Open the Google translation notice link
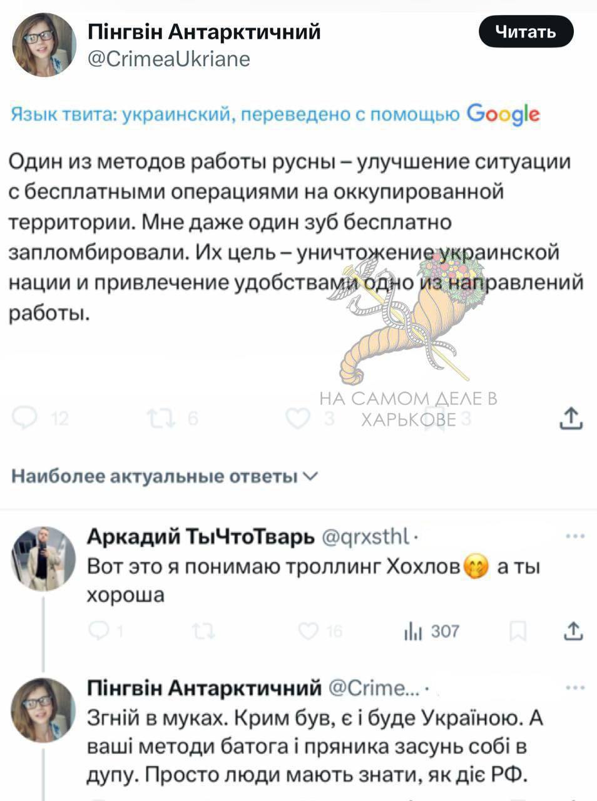The width and height of the screenshot is (597, 801). pos(275,114)
